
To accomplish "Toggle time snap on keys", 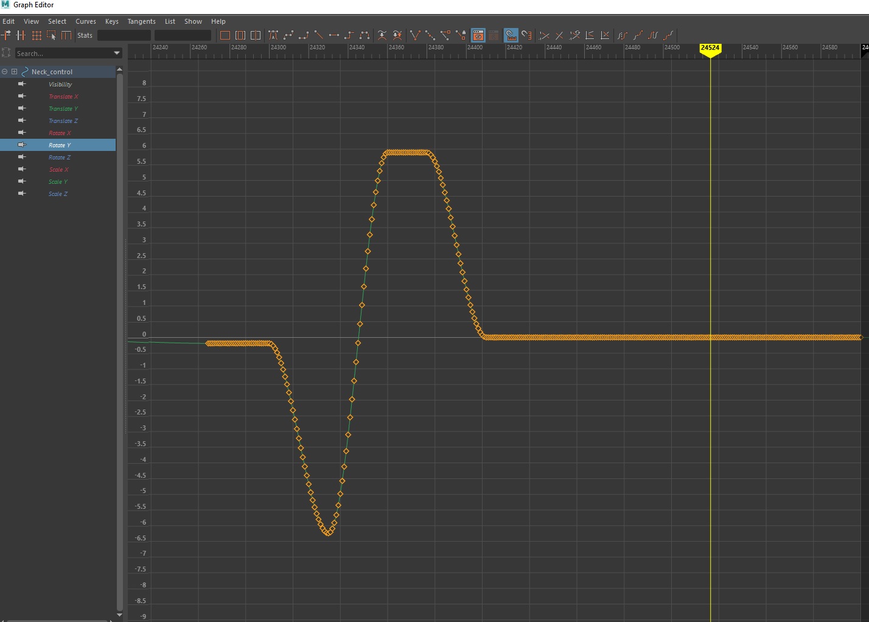I will click(511, 35).
